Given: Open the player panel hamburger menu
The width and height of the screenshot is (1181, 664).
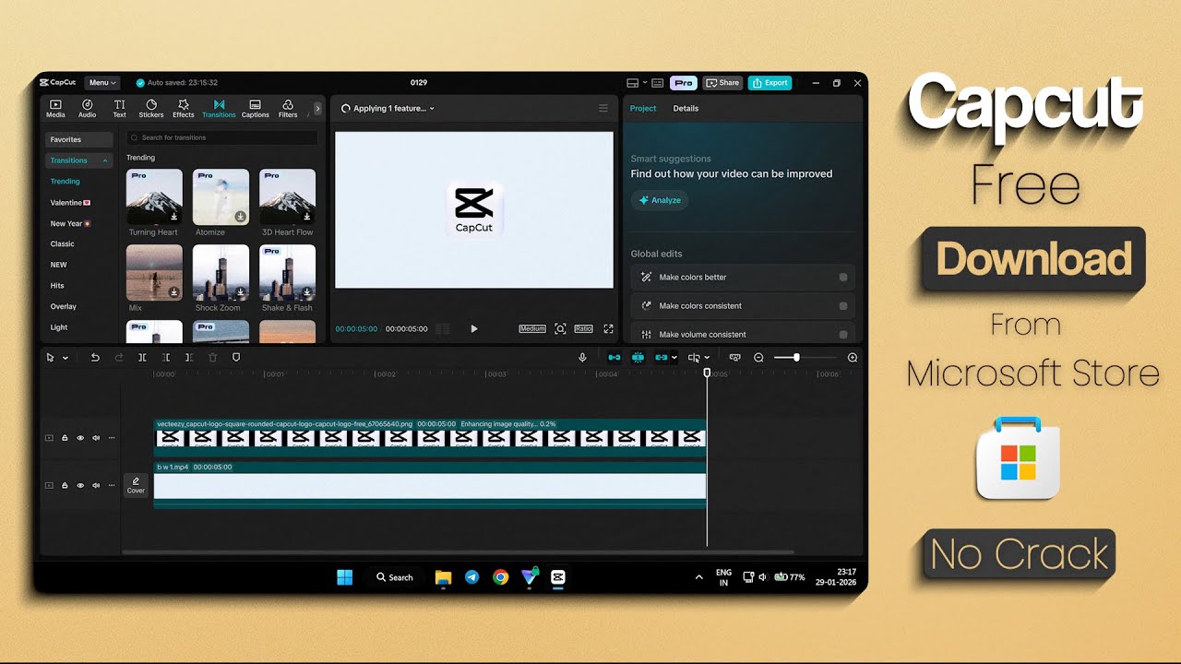Looking at the screenshot, I should (x=603, y=109).
